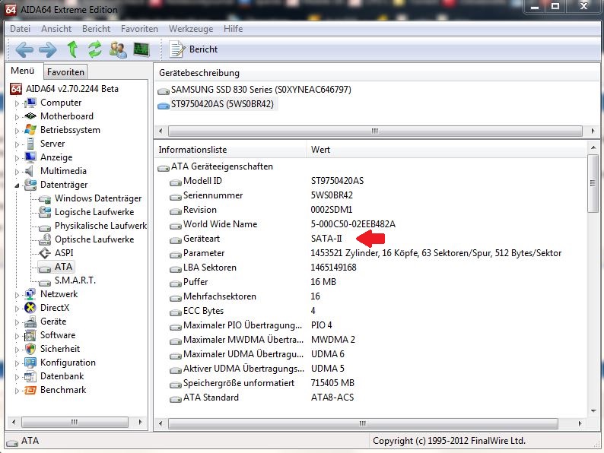Expand the Server tree node
This screenshot has width=604, height=453.
tap(17, 144)
